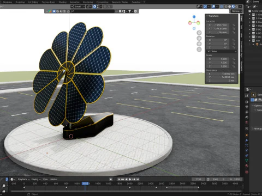The width and height of the screenshot is (262, 196).
Task: Open the timeline View menu
Action: [45, 179]
